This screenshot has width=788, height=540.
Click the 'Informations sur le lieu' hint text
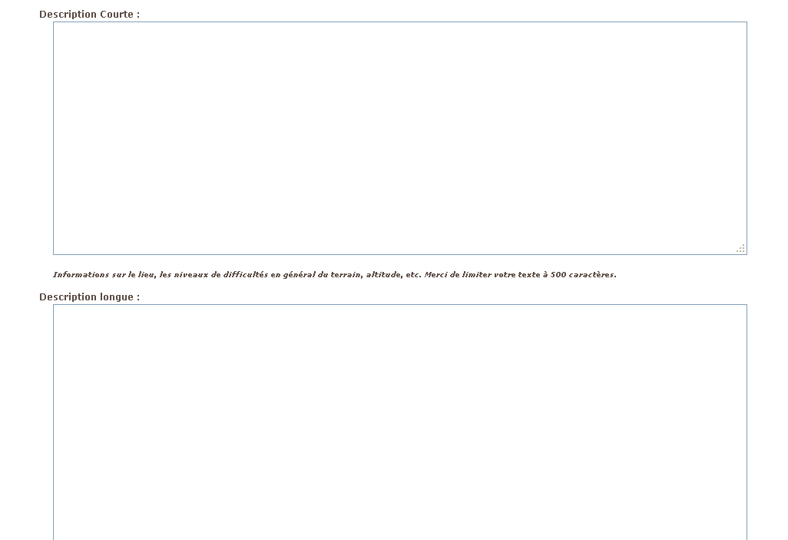(334, 274)
